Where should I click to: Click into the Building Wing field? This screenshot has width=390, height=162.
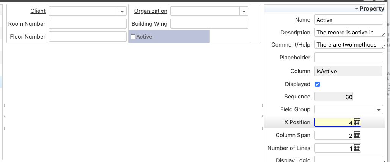click(x=209, y=24)
